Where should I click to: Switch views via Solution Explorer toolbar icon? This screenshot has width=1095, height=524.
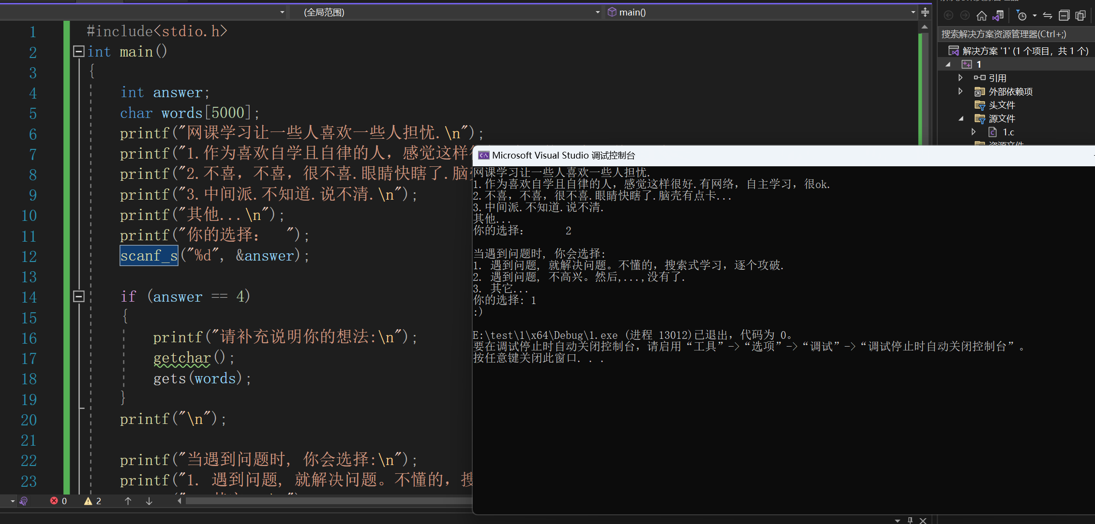(998, 15)
